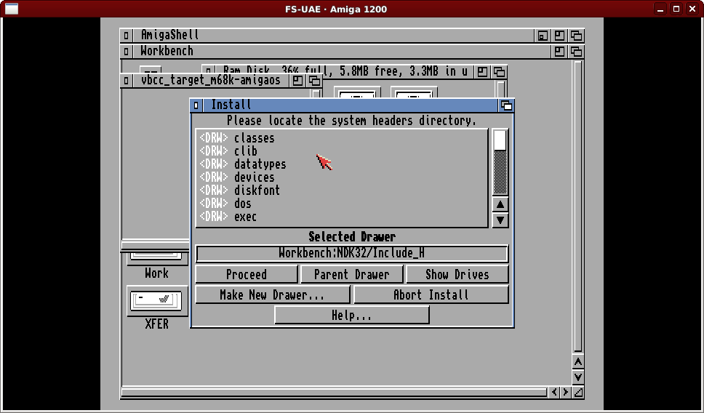Viewport: 704px width, 413px height.
Task: Click Workbench horizontal scrollbar
Action: pyautogui.click(x=335, y=393)
